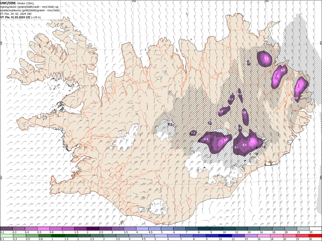Click the 'rigning/skúrir (grænt/blátt/rautt - mm/1klst) og' line
The width and height of the screenshot is (322, 241).
click(29, 7)
